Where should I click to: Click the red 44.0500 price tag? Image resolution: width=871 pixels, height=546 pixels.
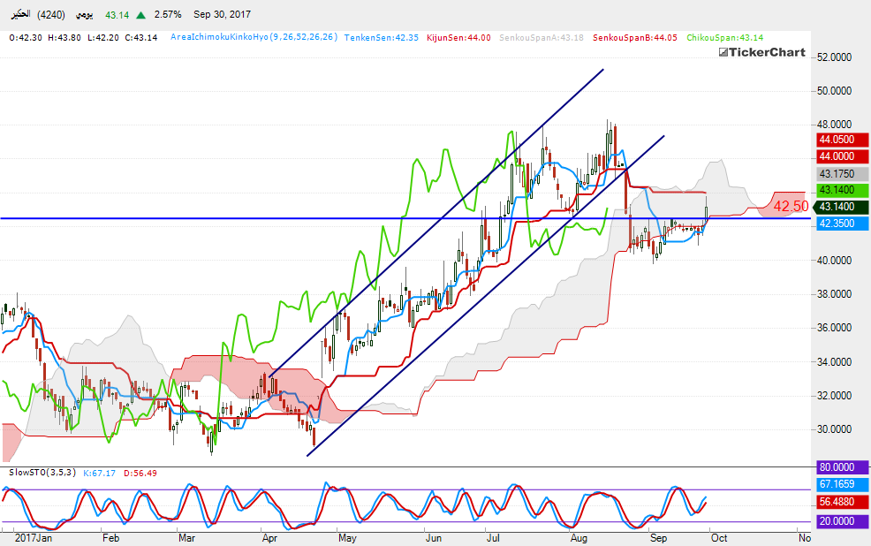[x=836, y=140]
